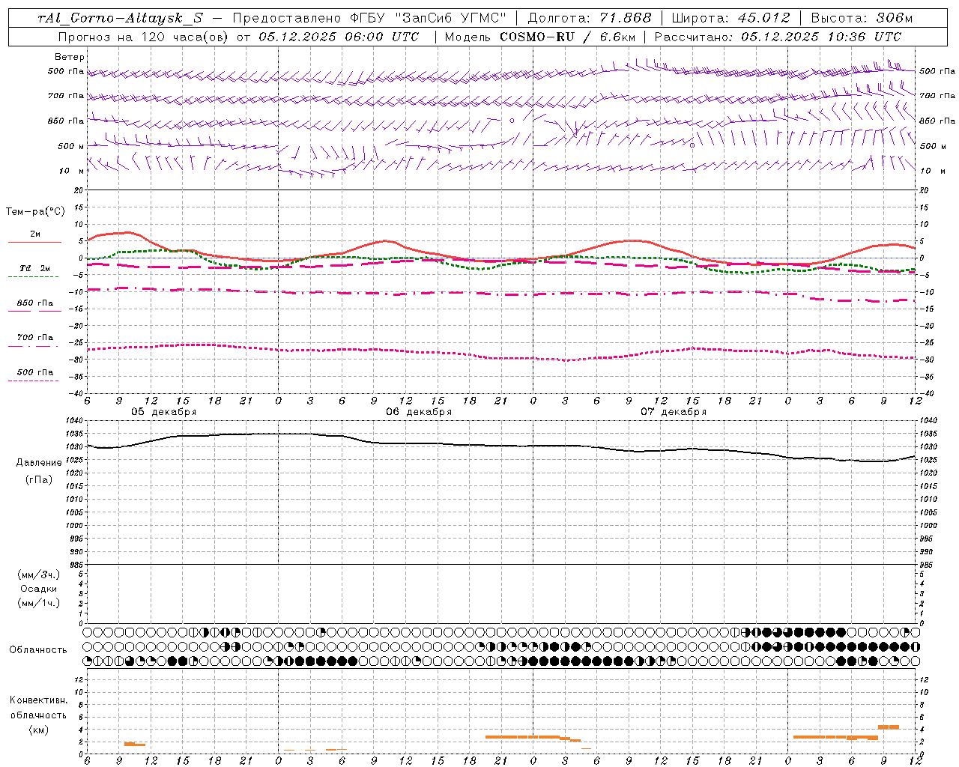This screenshot has width=959, height=767.
Task: Click the calculation time "Рассчитано: 05.12.2025 10:36 UTC"
Action: coord(778,37)
